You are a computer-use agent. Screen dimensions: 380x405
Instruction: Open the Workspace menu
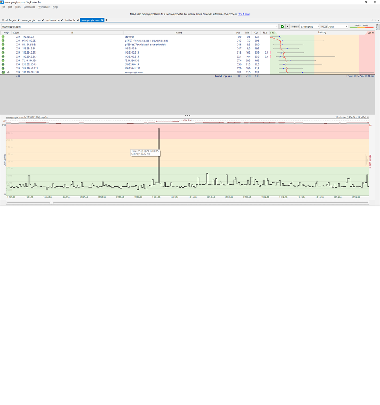44,7
